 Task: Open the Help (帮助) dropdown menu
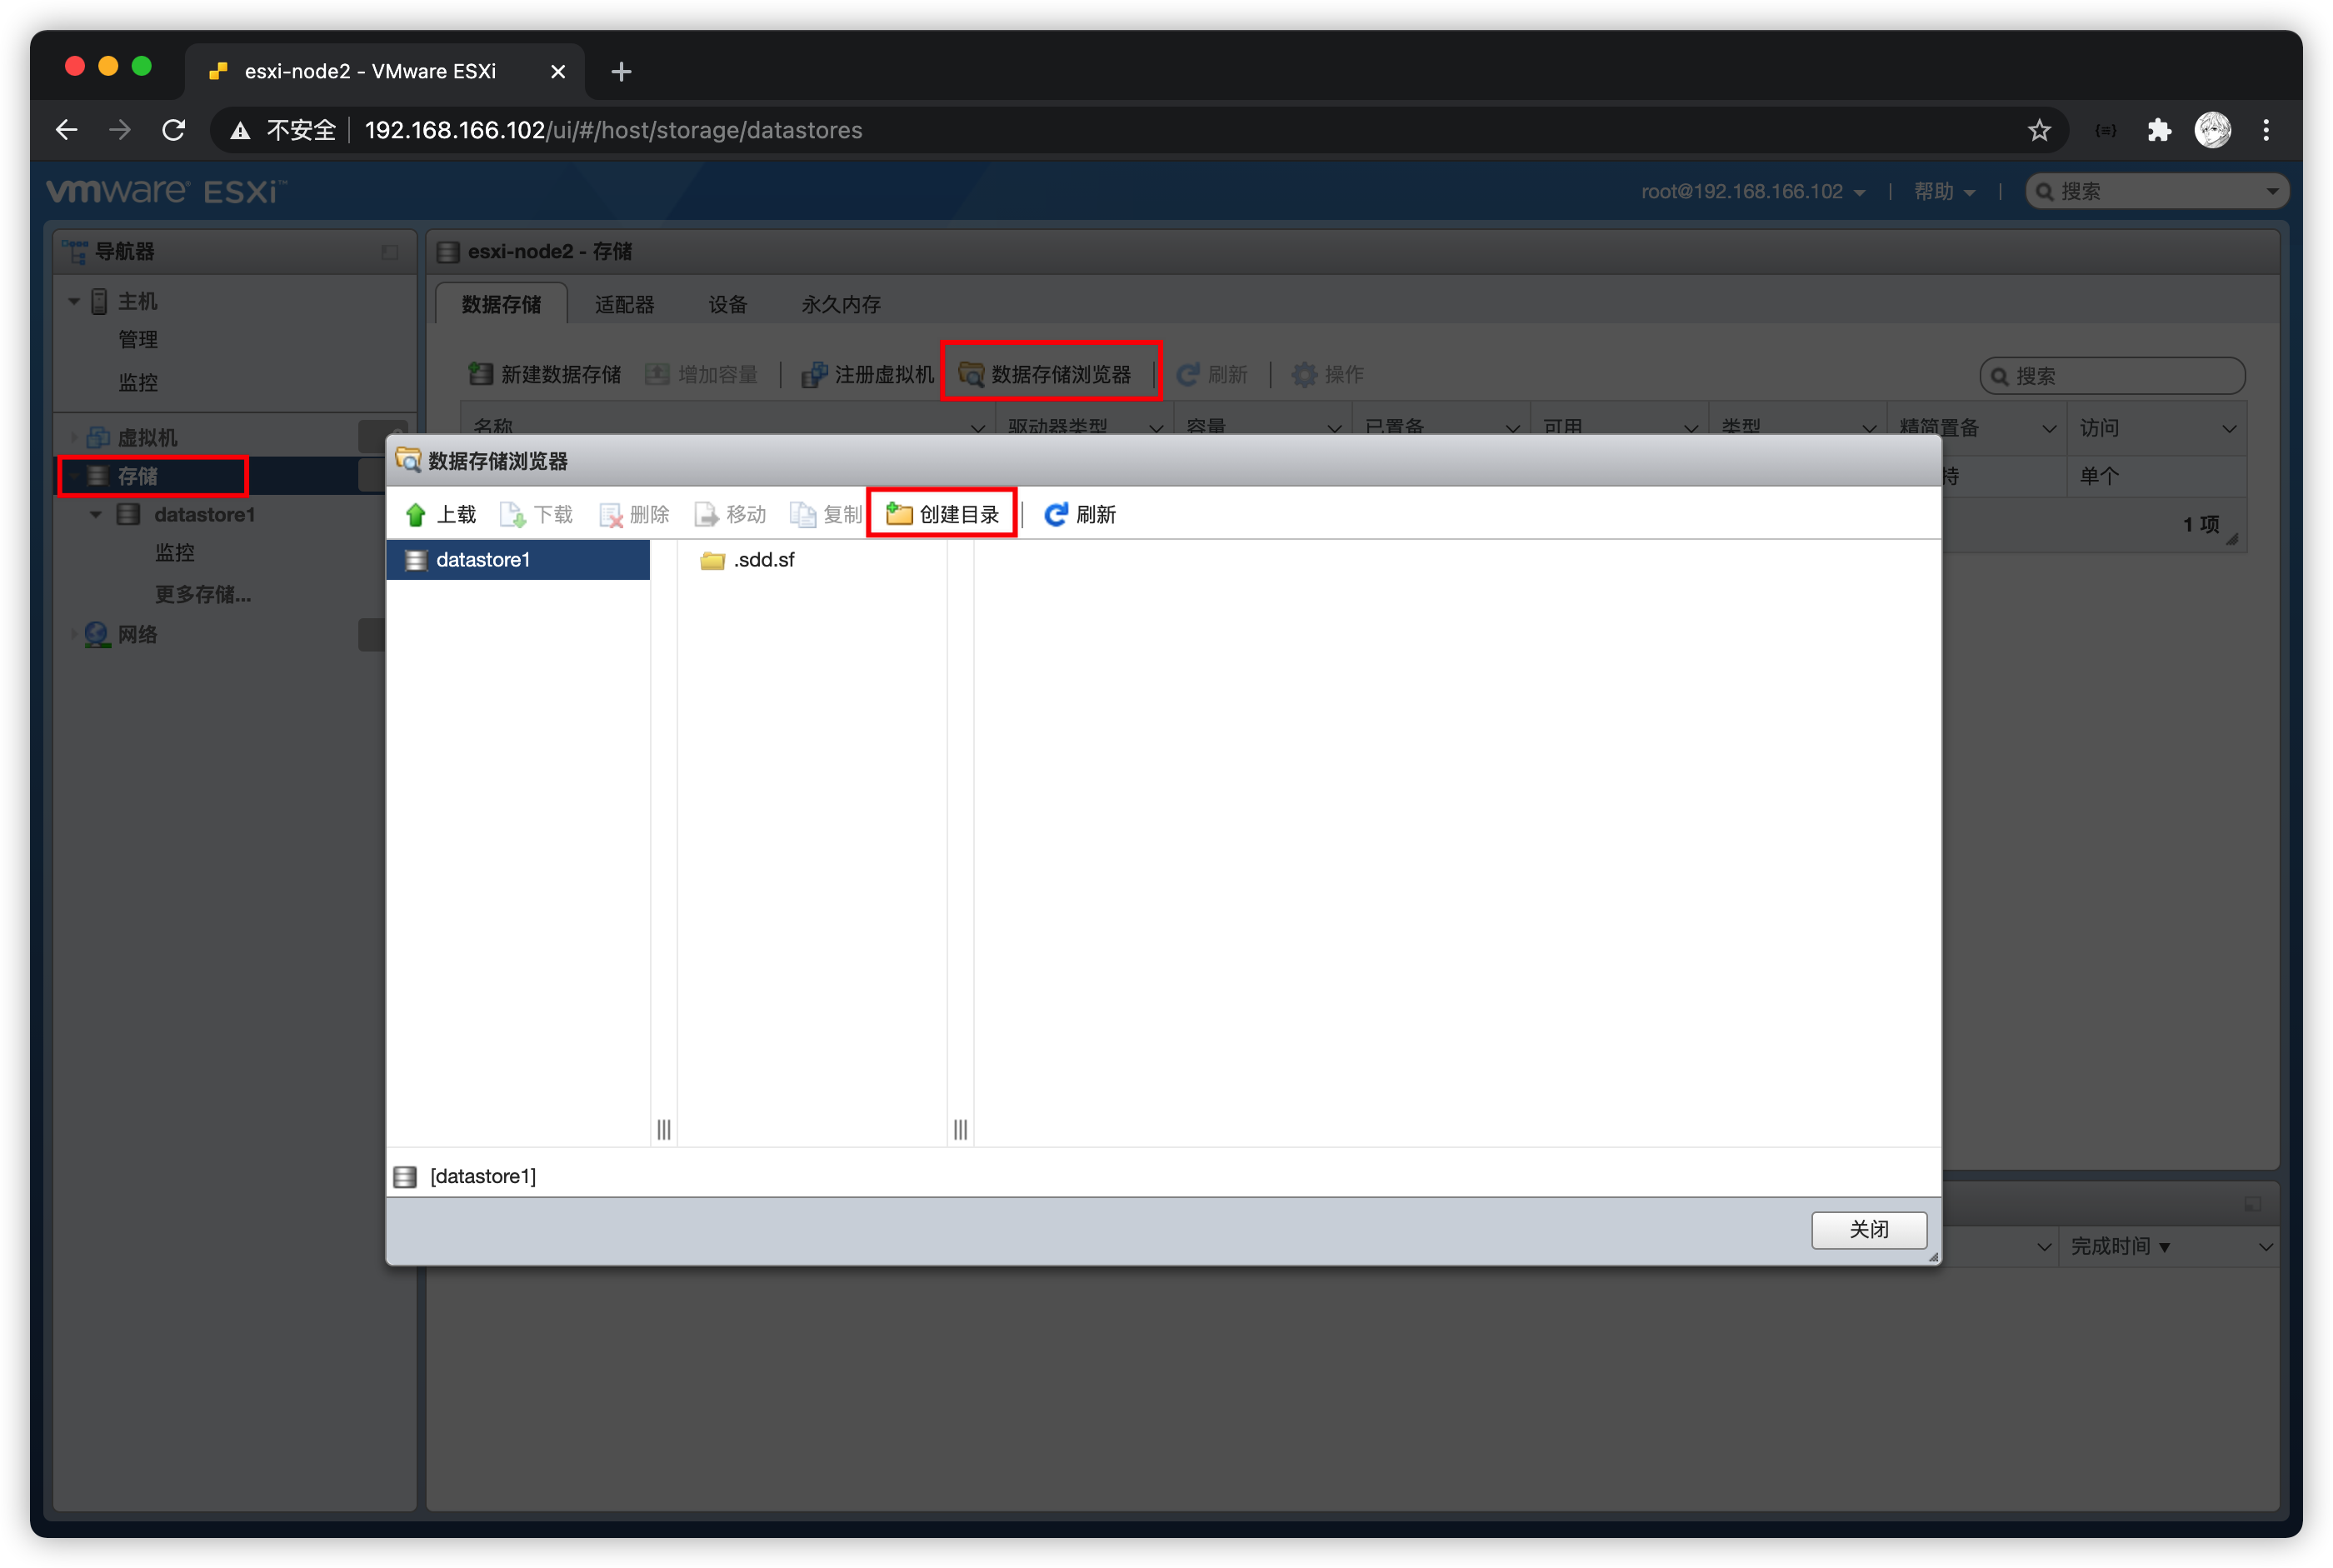pyautogui.click(x=1943, y=192)
